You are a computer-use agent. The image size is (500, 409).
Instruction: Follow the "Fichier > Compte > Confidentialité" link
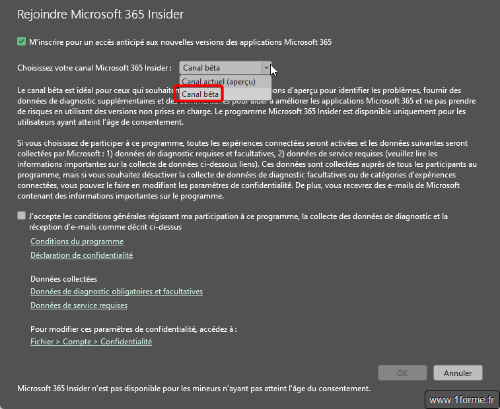coord(91,342)
